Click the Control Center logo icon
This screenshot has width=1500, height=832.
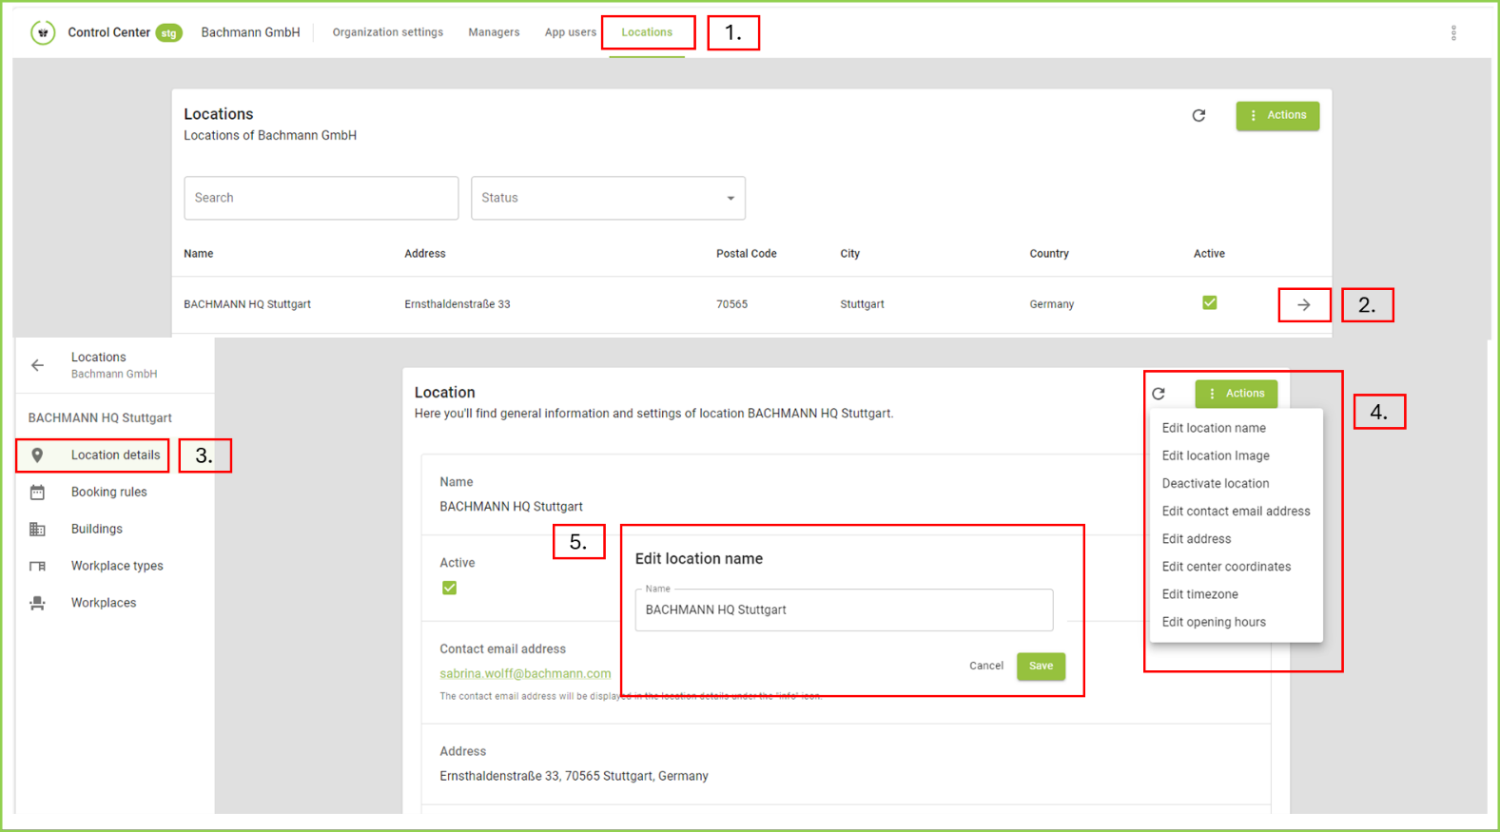(43, 32)
